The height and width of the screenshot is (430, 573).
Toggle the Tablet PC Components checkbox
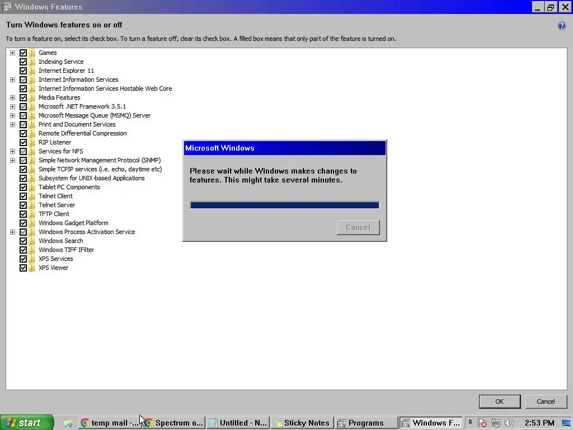tap(23, 187)
